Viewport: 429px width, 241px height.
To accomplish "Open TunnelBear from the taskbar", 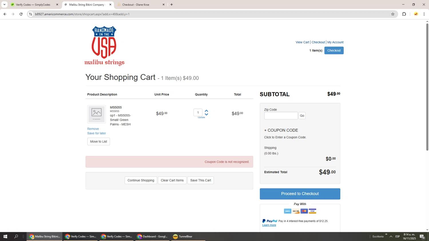I will pyautogui.click(x=183, y=236).
